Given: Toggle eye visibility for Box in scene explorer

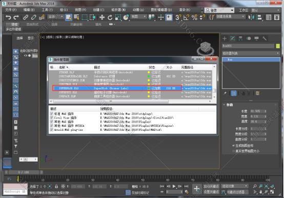Looking at the screenshot, I should click(x=26, y=55).
